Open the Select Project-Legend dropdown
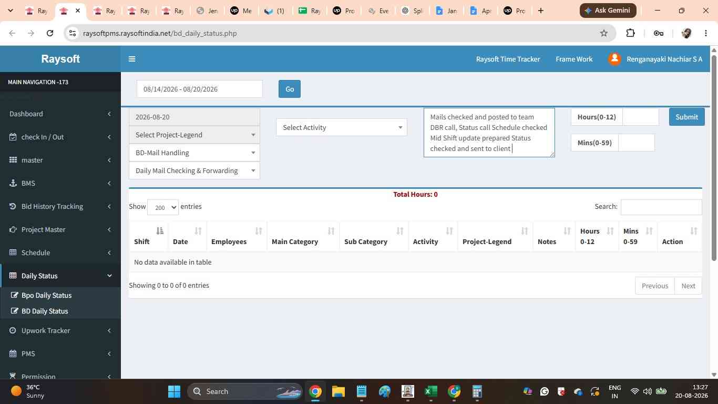This screenshot has height=404, width=718. 194,135
